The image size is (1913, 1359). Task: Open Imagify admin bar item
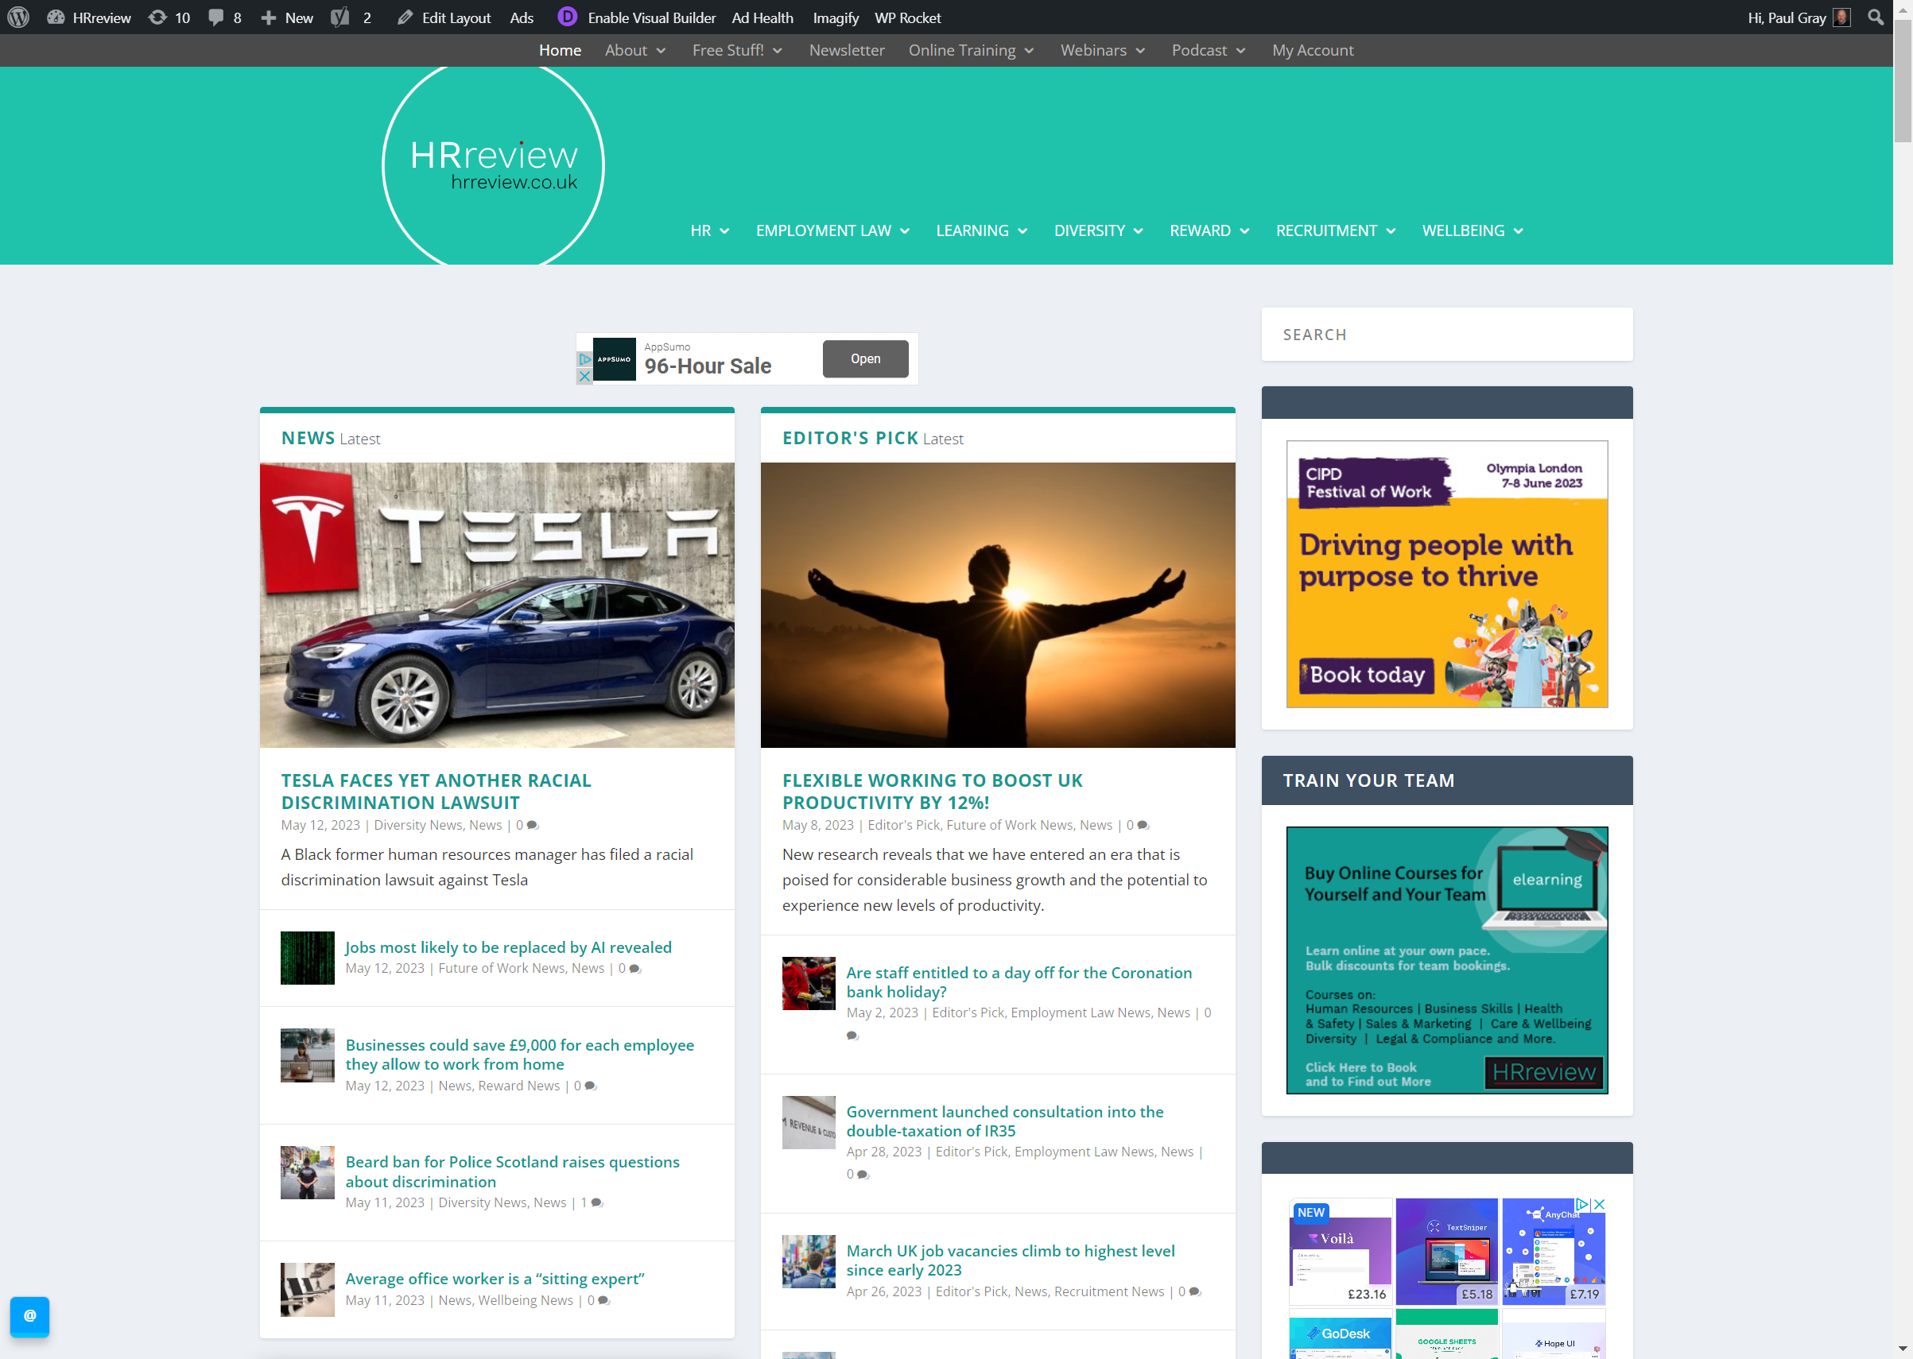(836, 17)
